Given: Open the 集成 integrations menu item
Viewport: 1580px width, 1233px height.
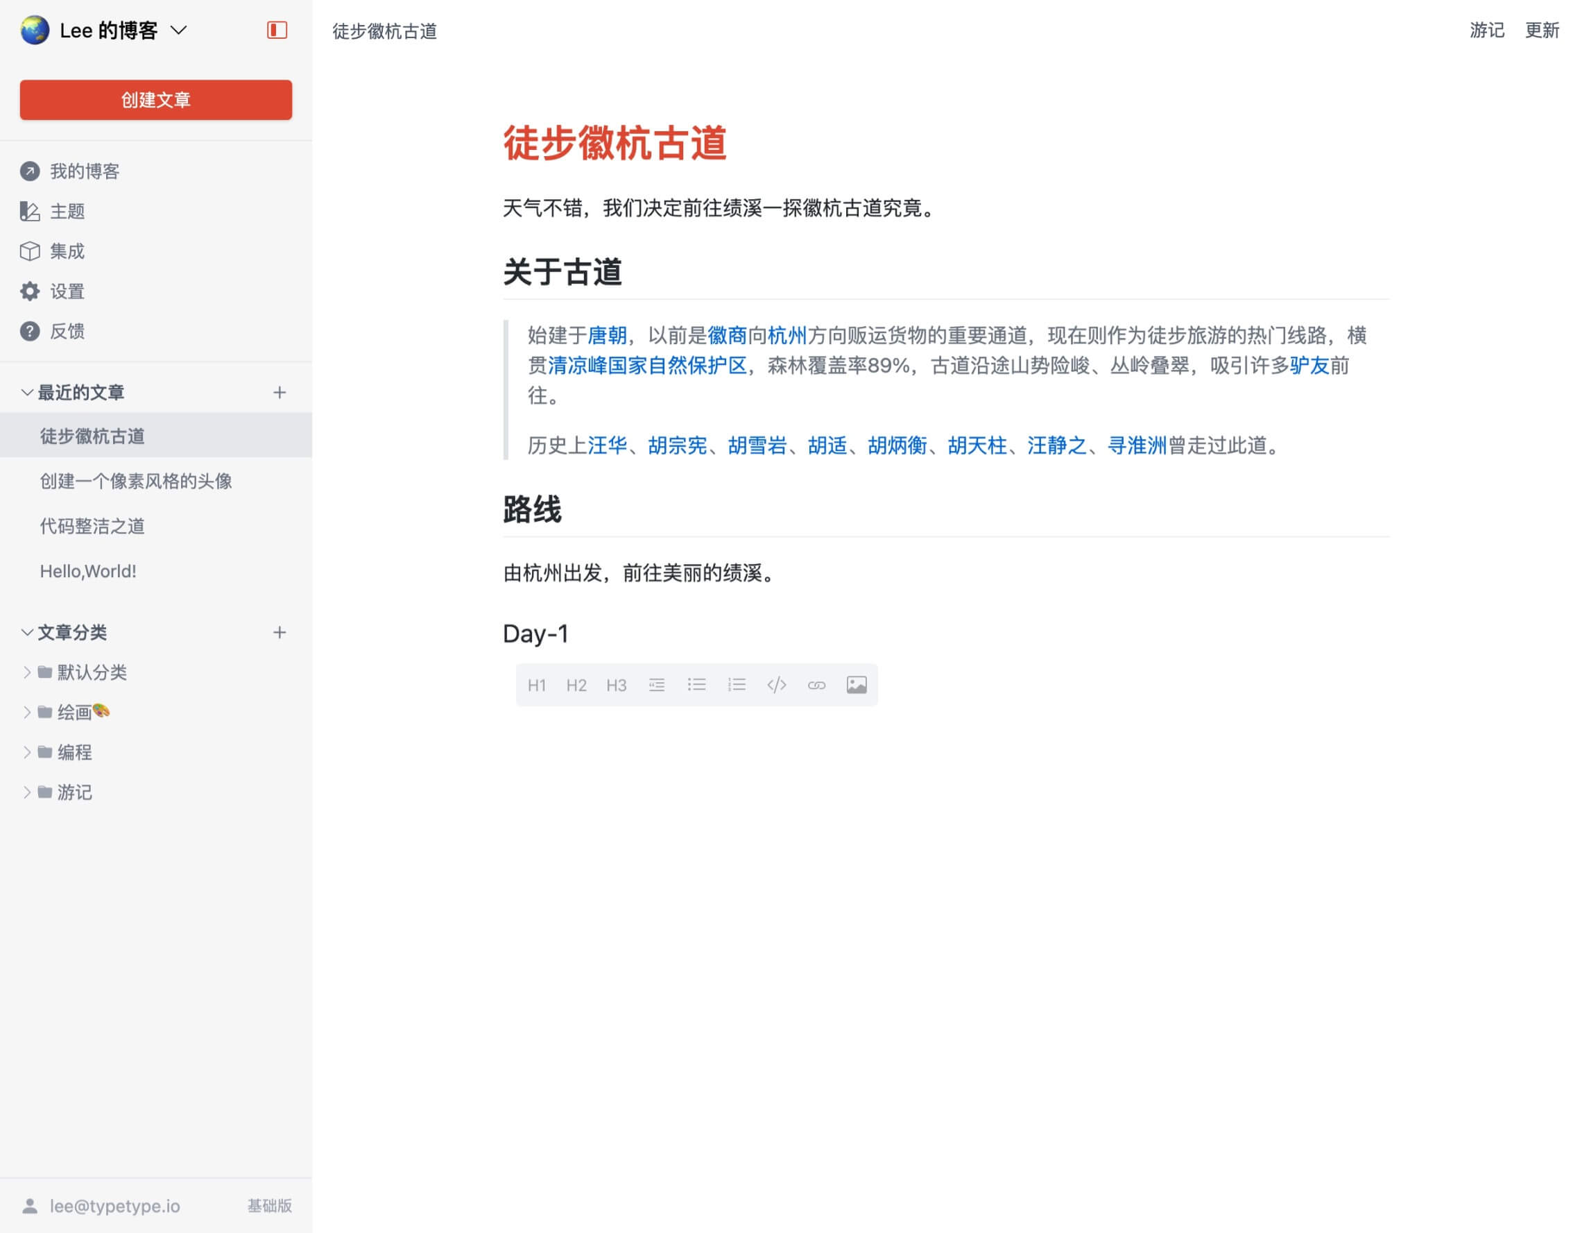Looking at the screenshot, I should (67, 251).
